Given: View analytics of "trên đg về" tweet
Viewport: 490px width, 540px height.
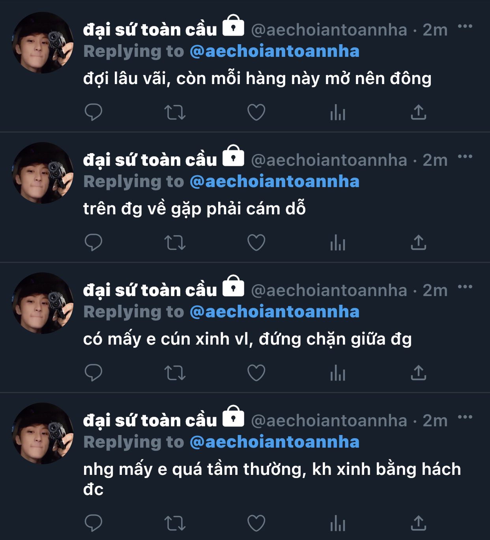Looking at the screenshot, I should click(338, 242).
